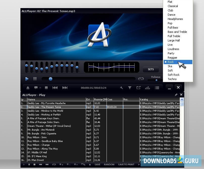Choose the Club preset
Screen dimensions: 204x169
(178, 10)
